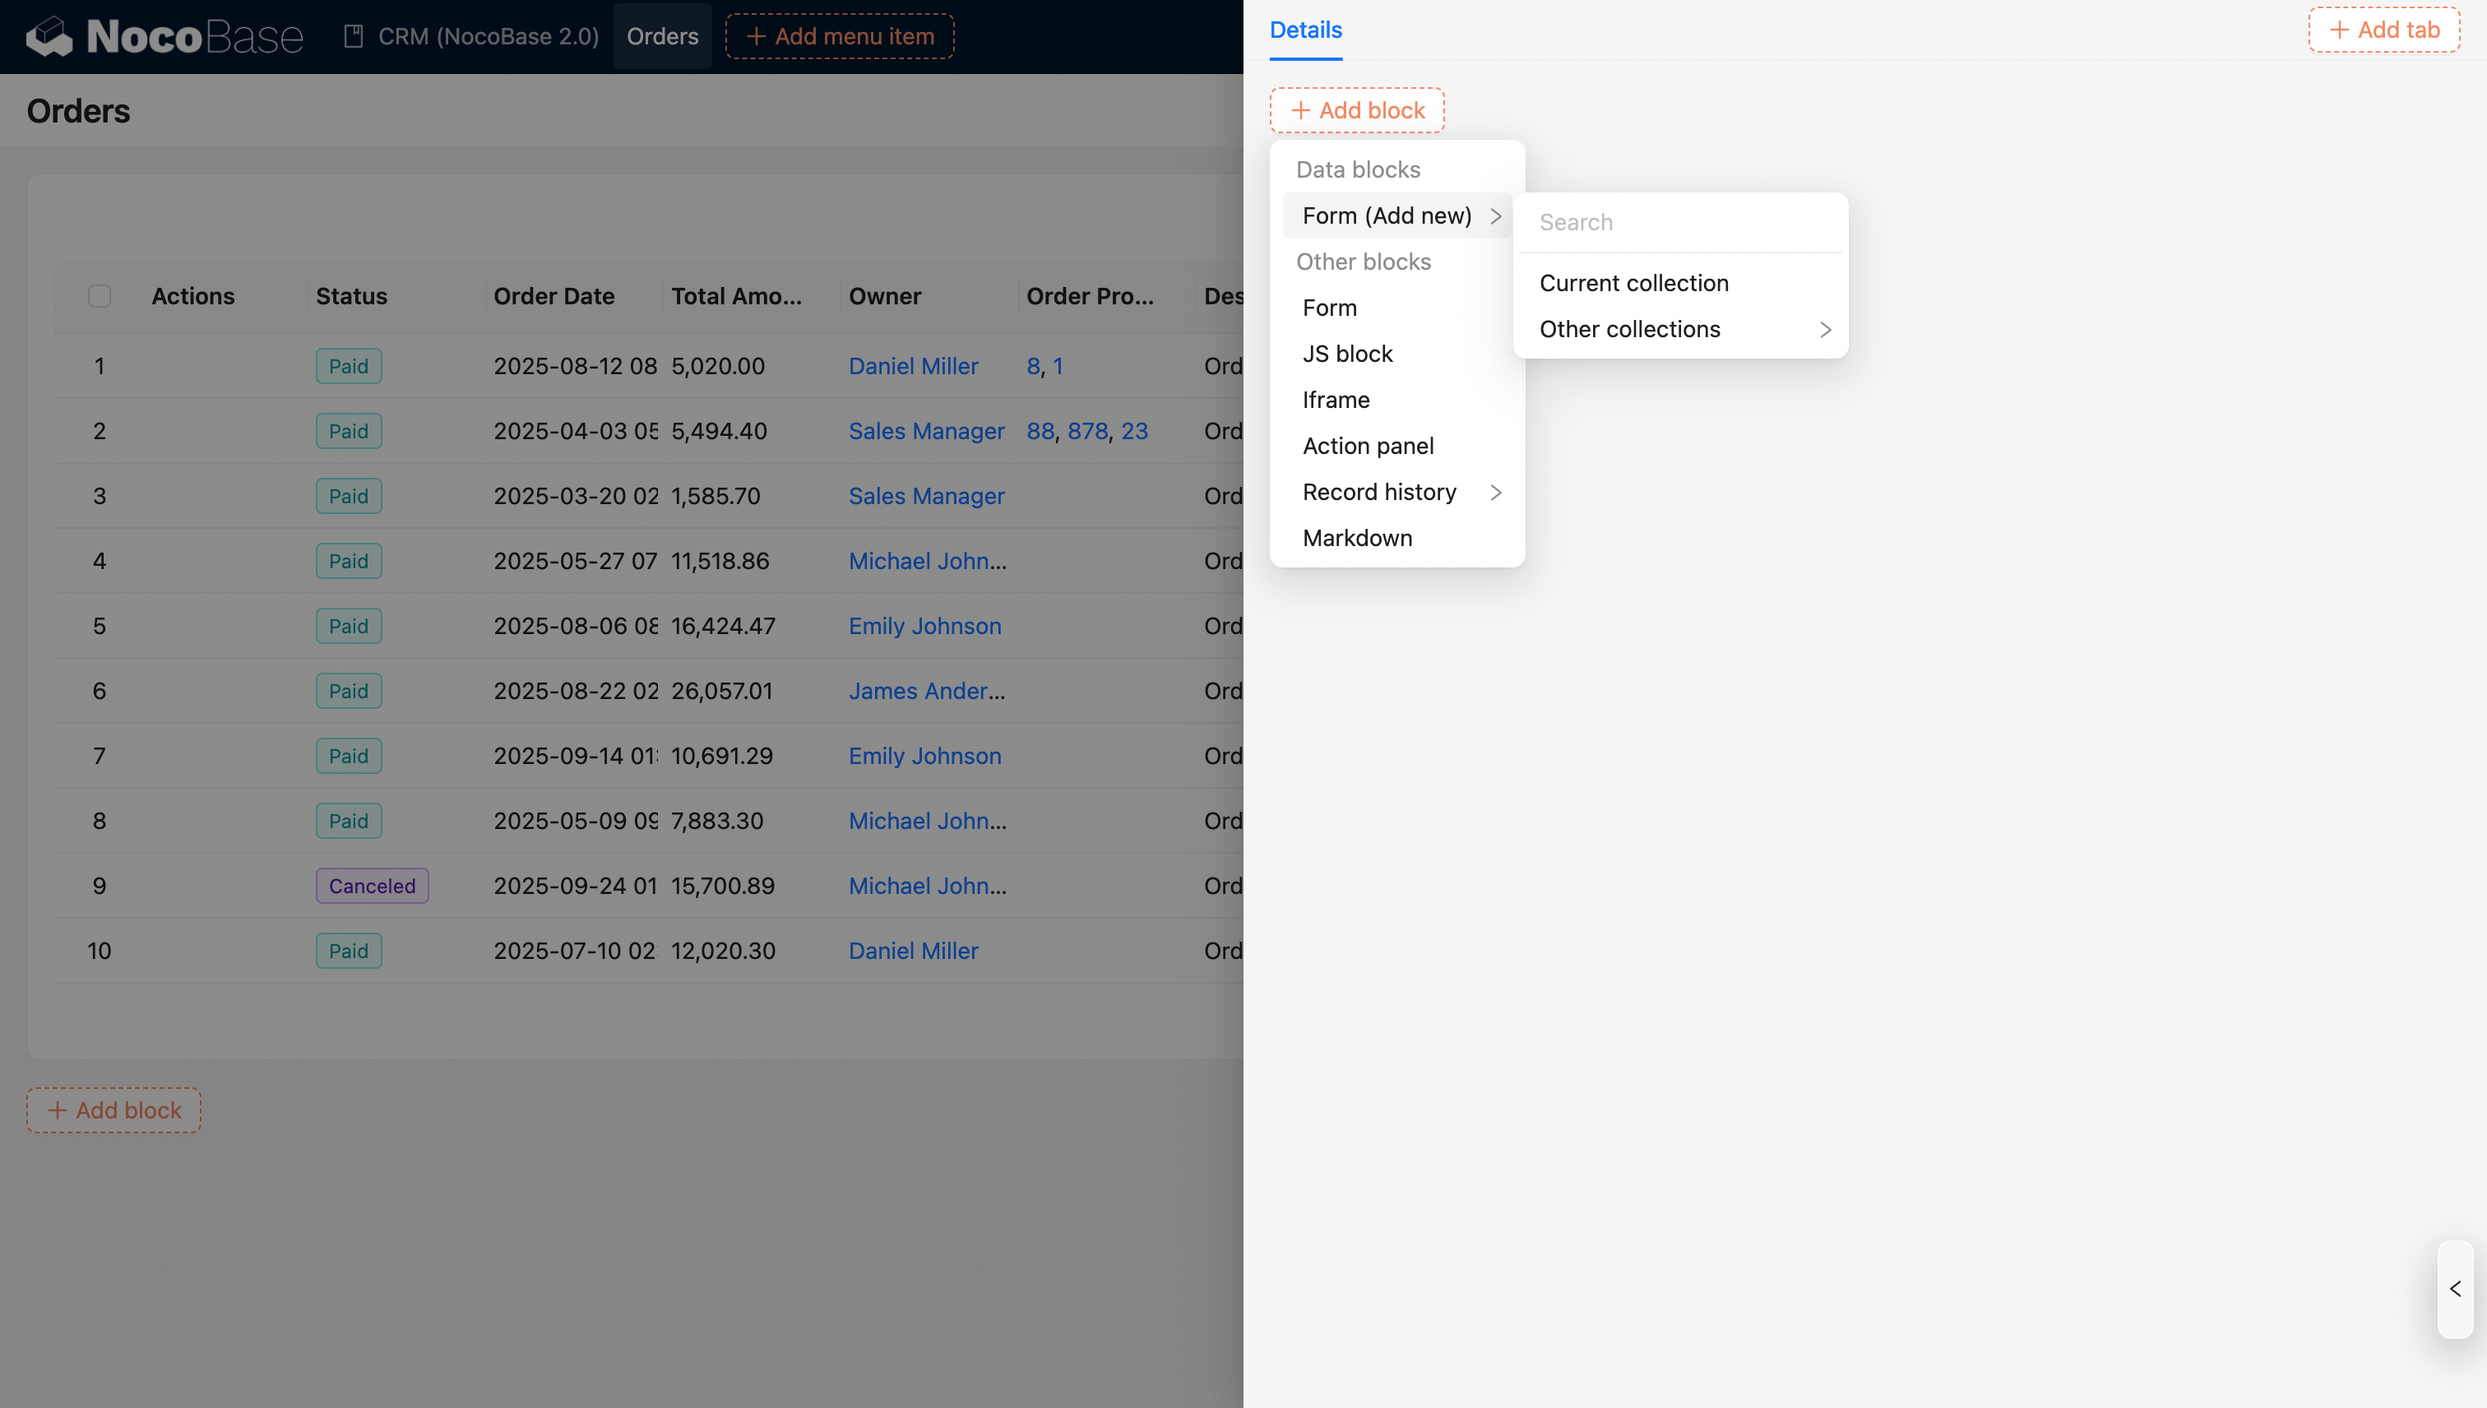Viewport: 2487px width, 1408px height.
Task: Click plus icon of drawer Add block
Action: pyautogui.click(x=1300, y=110)
